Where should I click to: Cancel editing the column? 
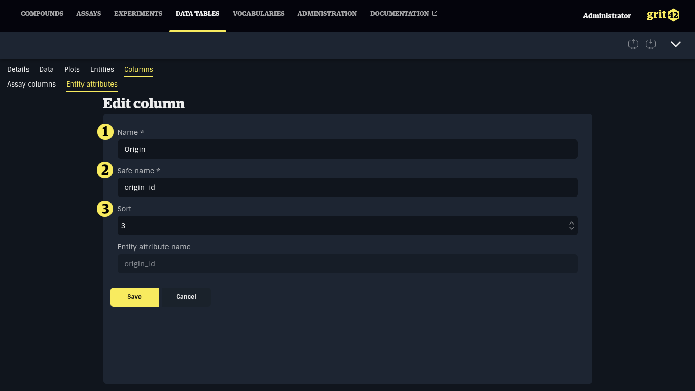[186, 297]
